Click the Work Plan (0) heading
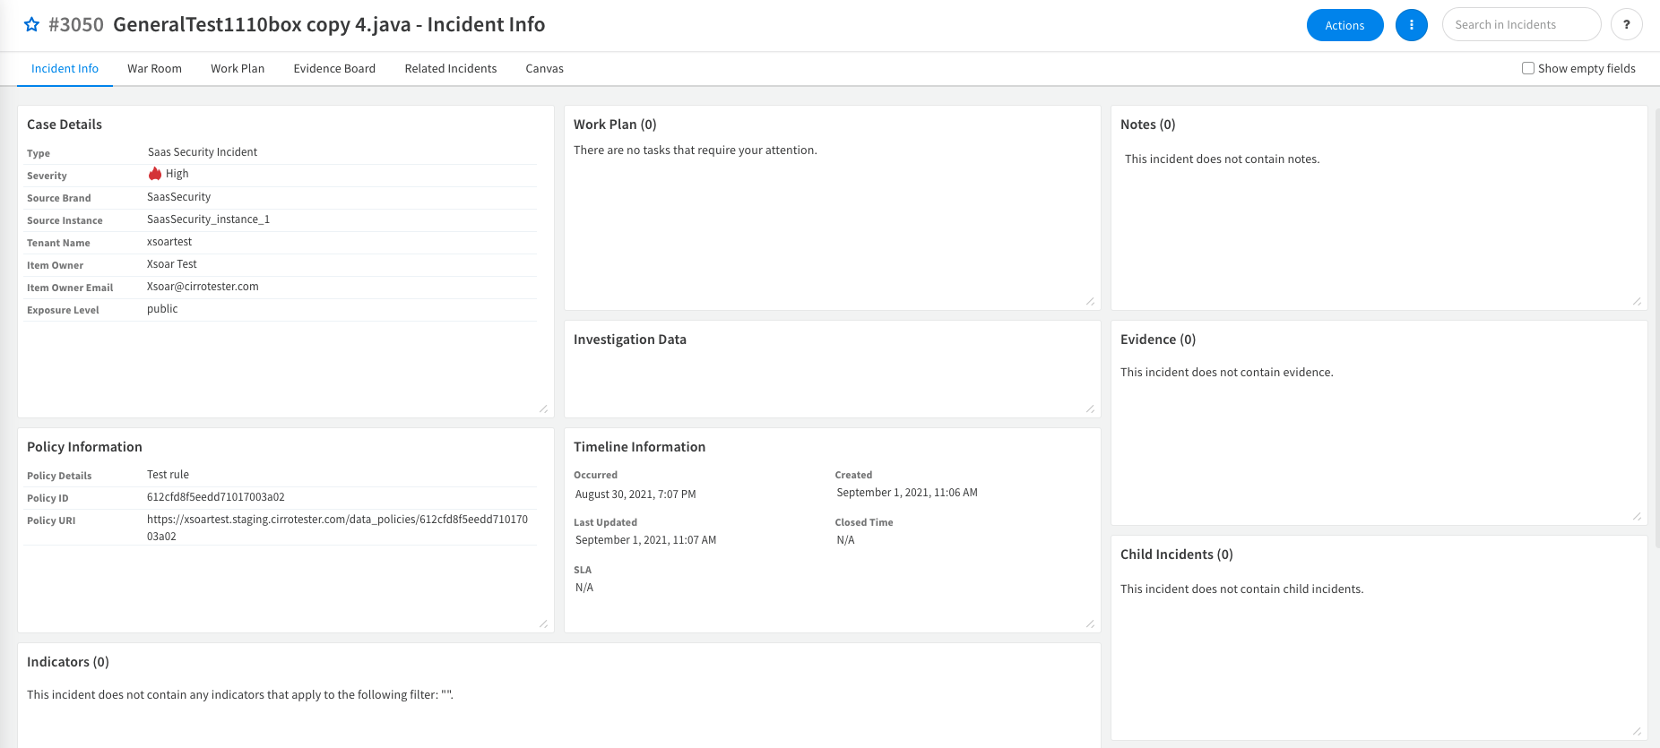 615,125
